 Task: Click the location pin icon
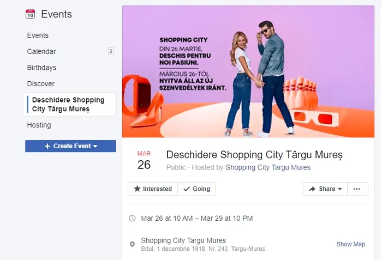[x=132, y=244]
